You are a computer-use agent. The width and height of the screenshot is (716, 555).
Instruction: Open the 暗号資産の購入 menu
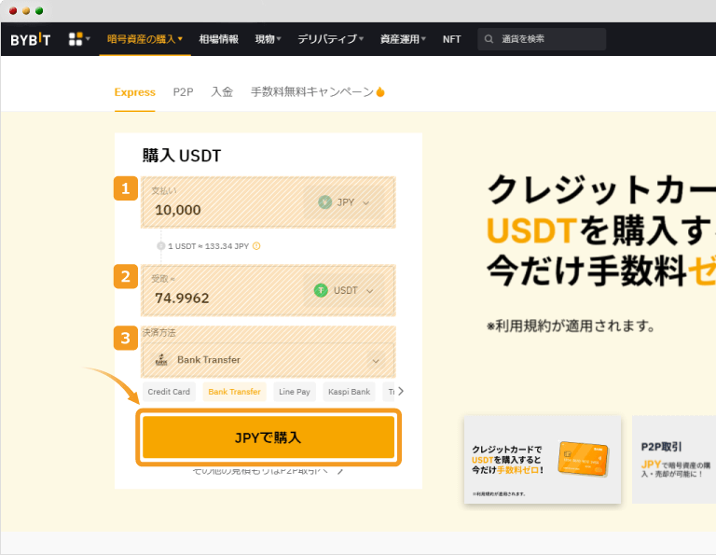coord(145,39)
